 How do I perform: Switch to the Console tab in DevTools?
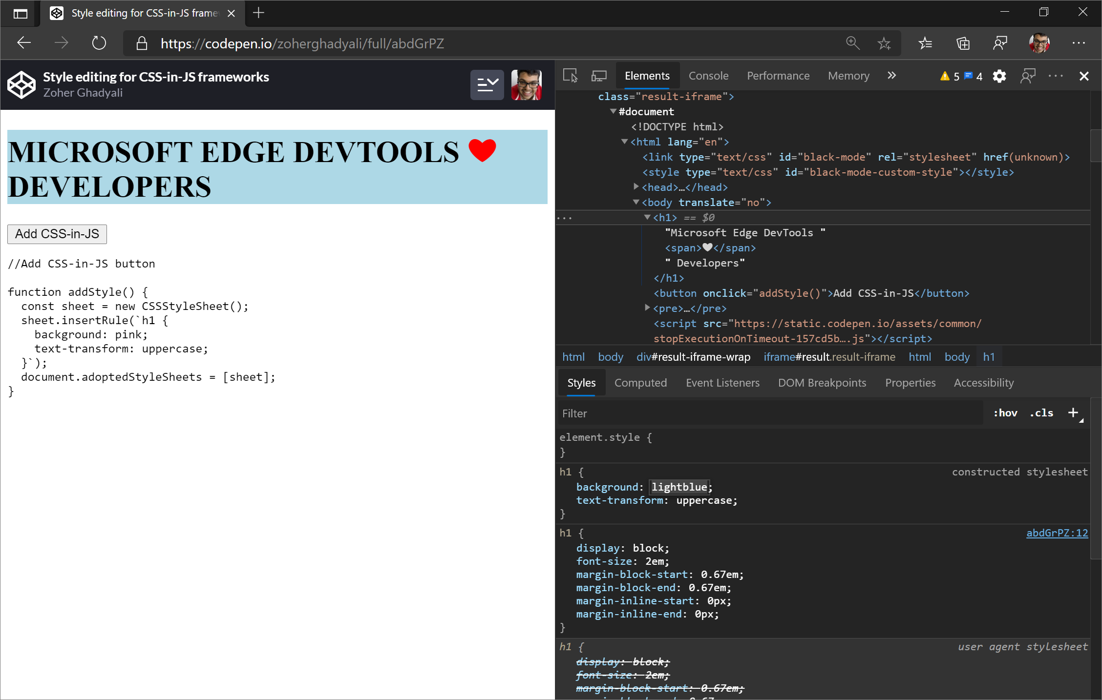click(708, 75)
